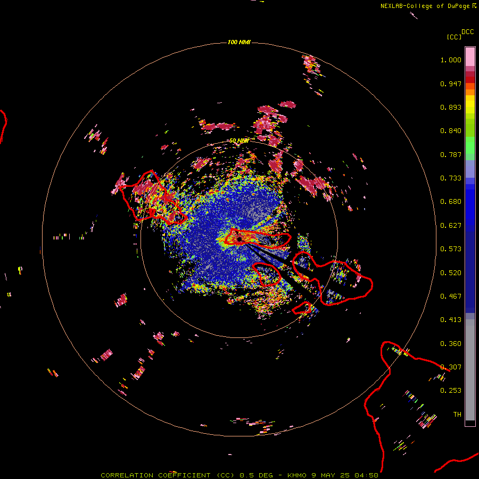Select the 0.413 legend value

coord(451,320)
